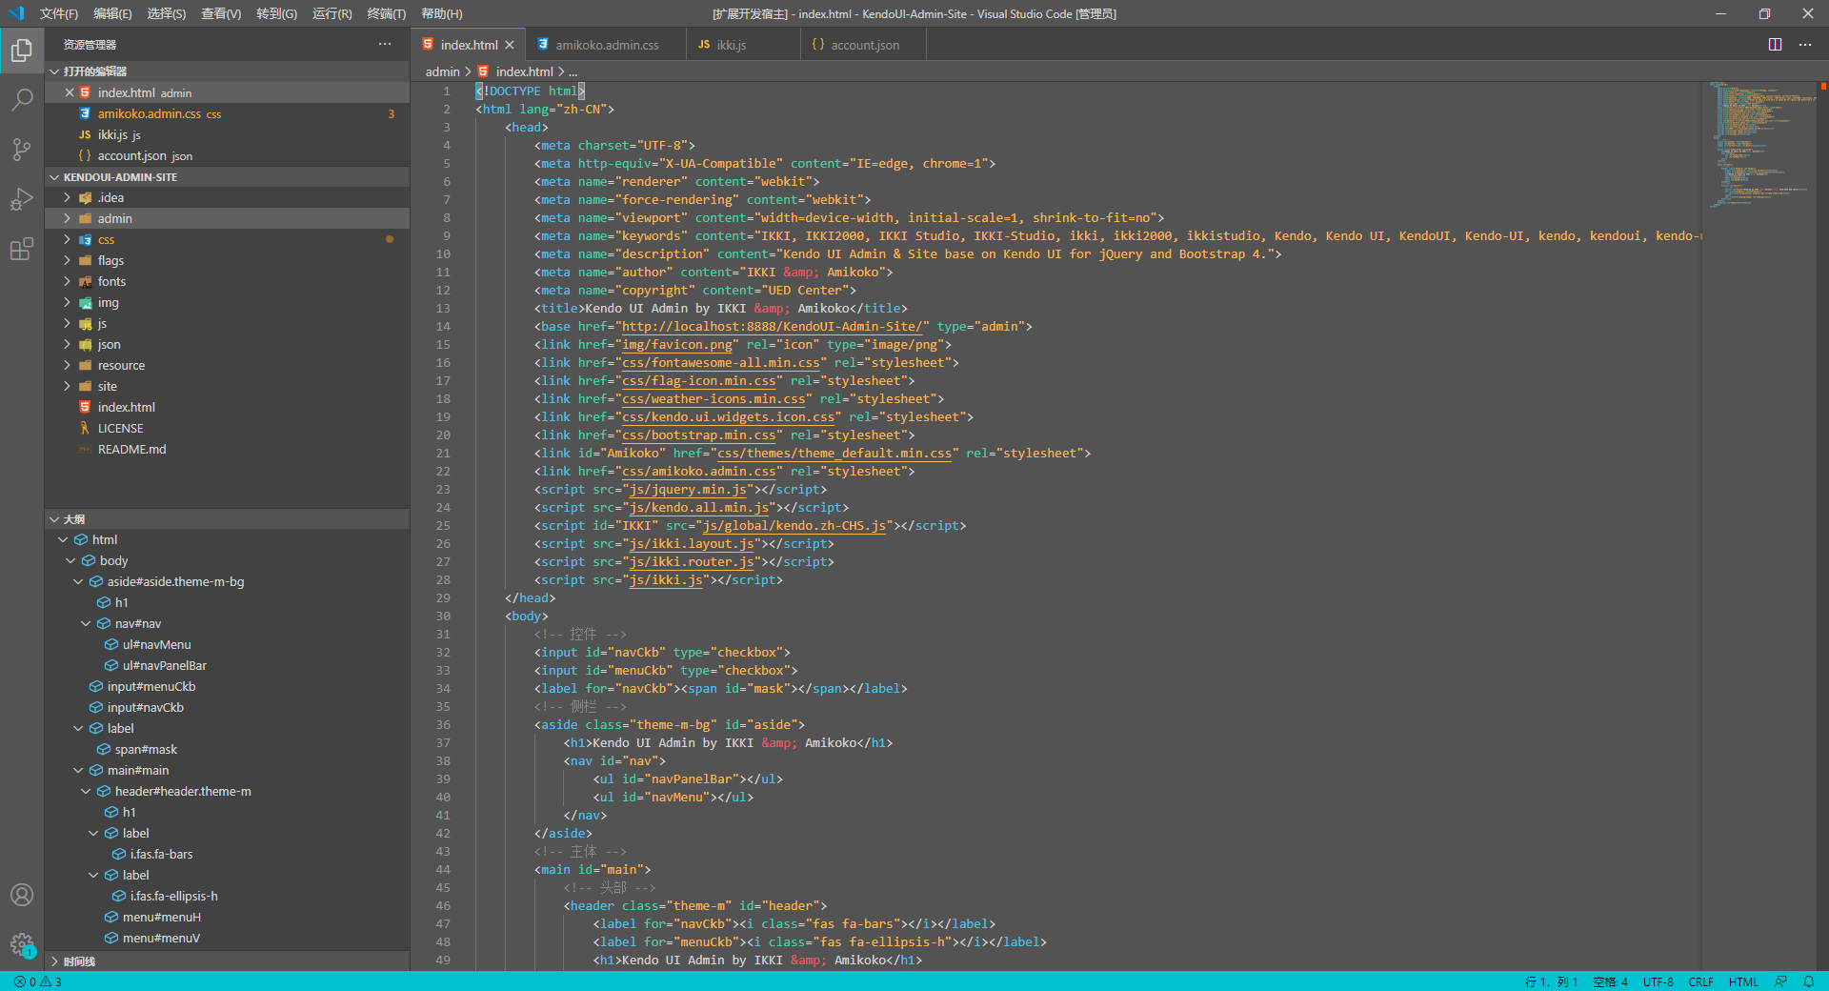Collapse nav#nav in the outline
The height and width of the screenshot is (991, 1829).
(86, 623)
